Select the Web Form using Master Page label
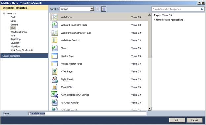 [x=76, y=33]
